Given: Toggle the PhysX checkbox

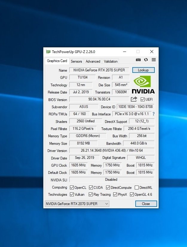Looking at the screenshot, I should click(115, 194).
